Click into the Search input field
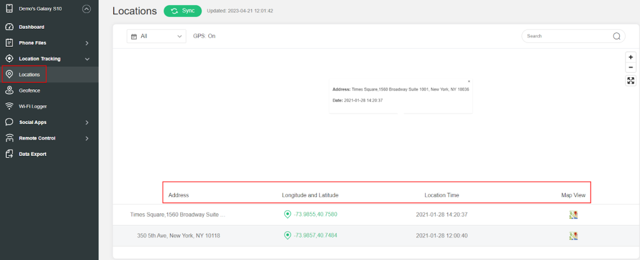 [566, 36]
